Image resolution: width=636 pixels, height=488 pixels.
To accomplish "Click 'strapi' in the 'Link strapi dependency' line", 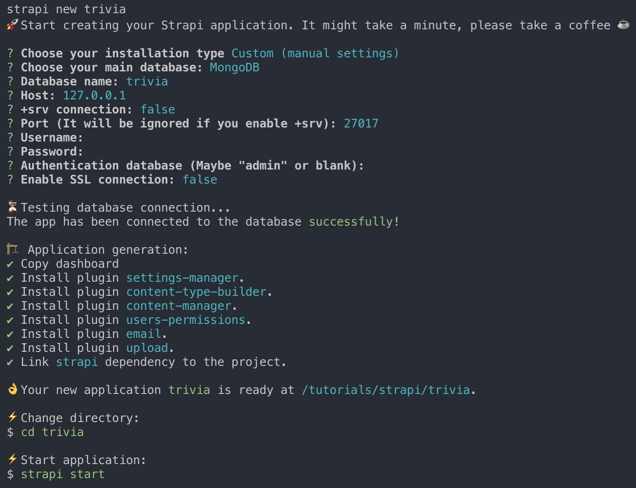I will coord(77,362).
